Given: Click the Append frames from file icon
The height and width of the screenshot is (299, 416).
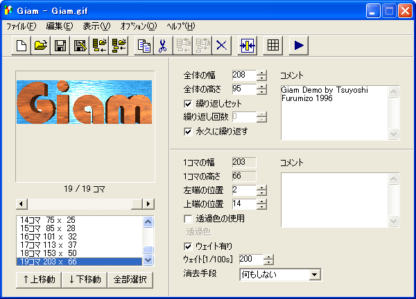Looking at the screenshot, I should pyautogui.click(x=119, y=46).
